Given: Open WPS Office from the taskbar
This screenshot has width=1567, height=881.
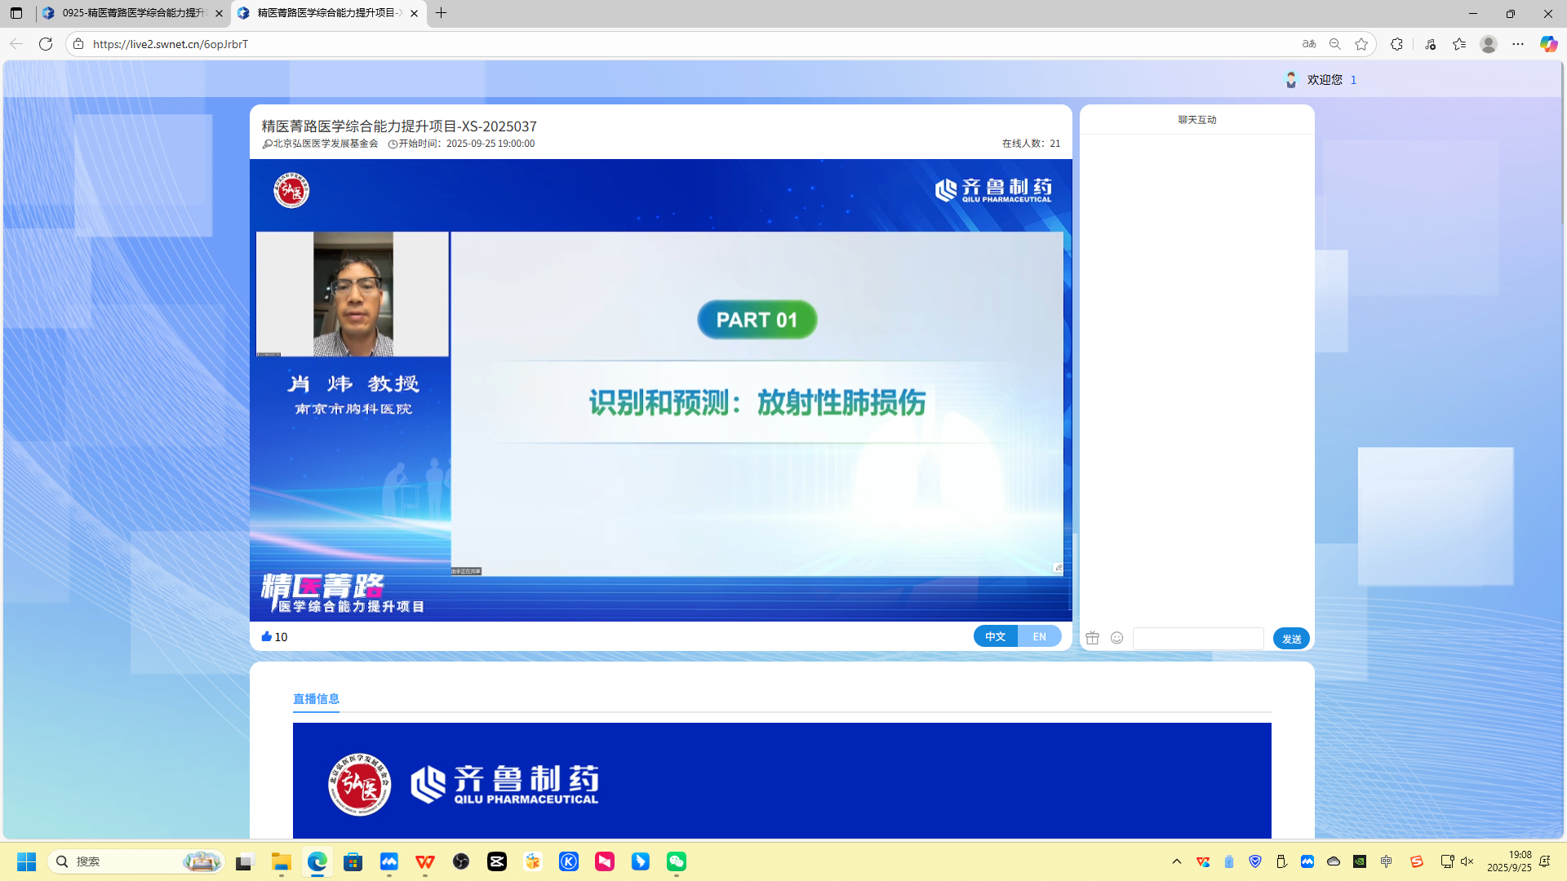Looking at the screenshot, I should pos(424,861).
